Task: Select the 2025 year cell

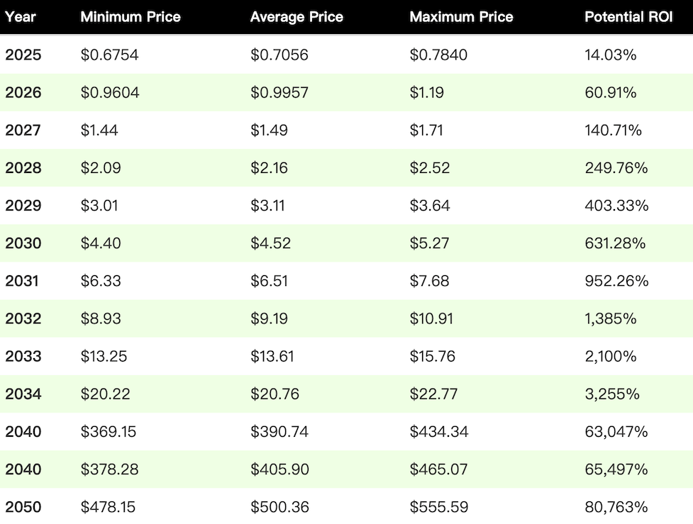Action: pyautogui.click(x=23, y=55)
